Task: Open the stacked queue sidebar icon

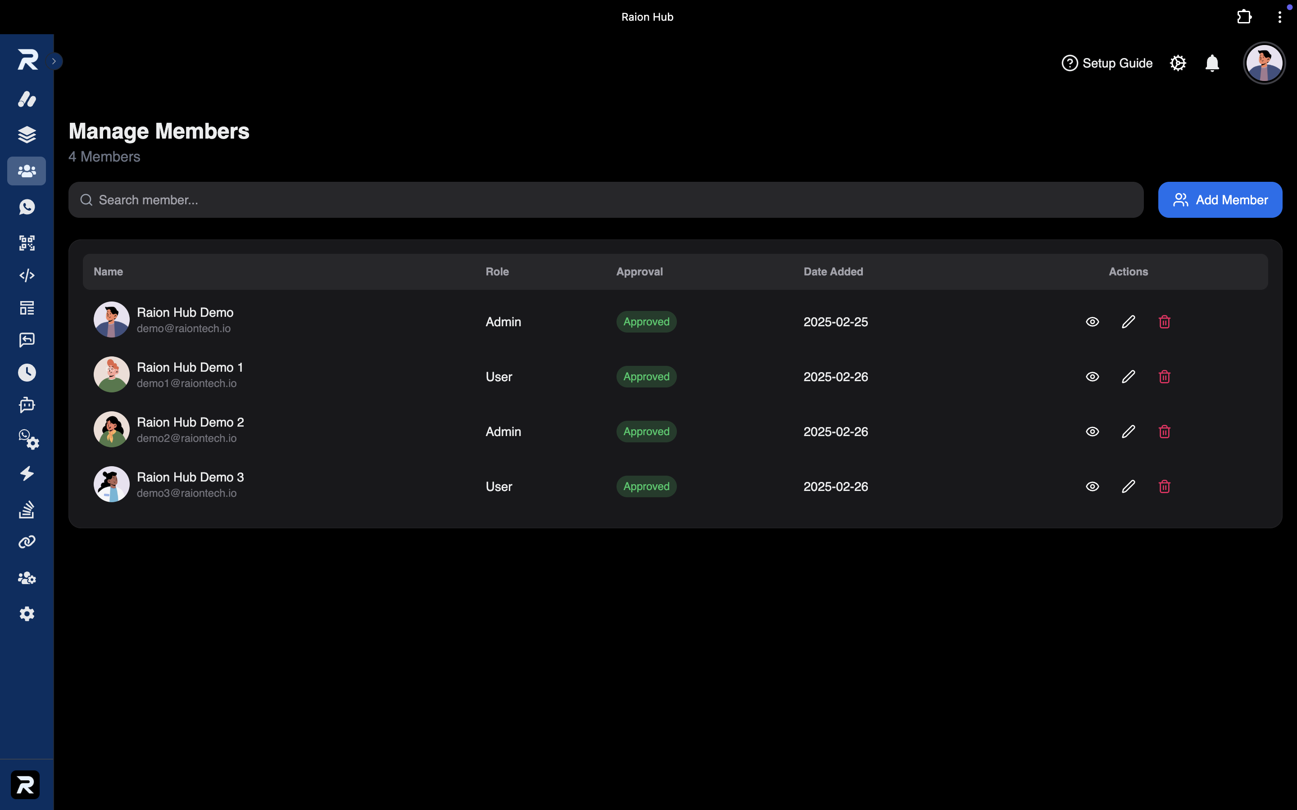Action: pos(27,509)
